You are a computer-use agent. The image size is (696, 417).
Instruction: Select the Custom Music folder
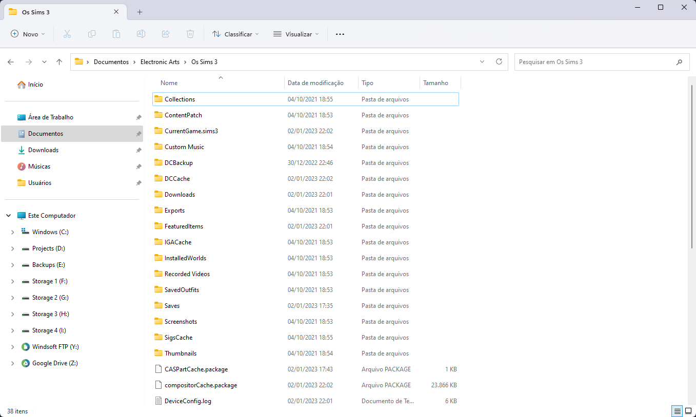pos(306,147)
